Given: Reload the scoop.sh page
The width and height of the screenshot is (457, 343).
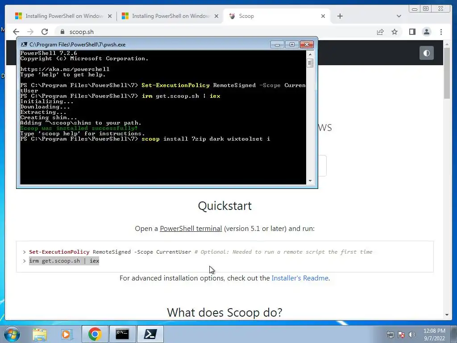Looking at the screenshot, I should point(45,32).
